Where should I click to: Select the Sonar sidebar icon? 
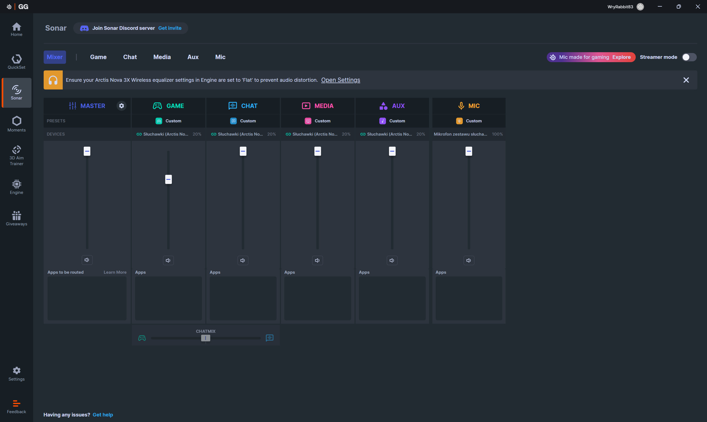pos(17,93)
